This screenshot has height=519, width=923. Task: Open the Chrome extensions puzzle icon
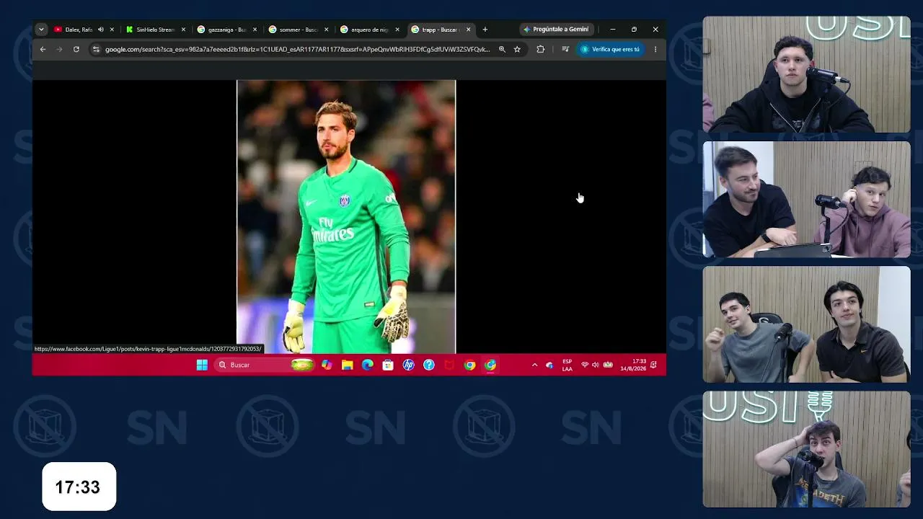point(540,49)
